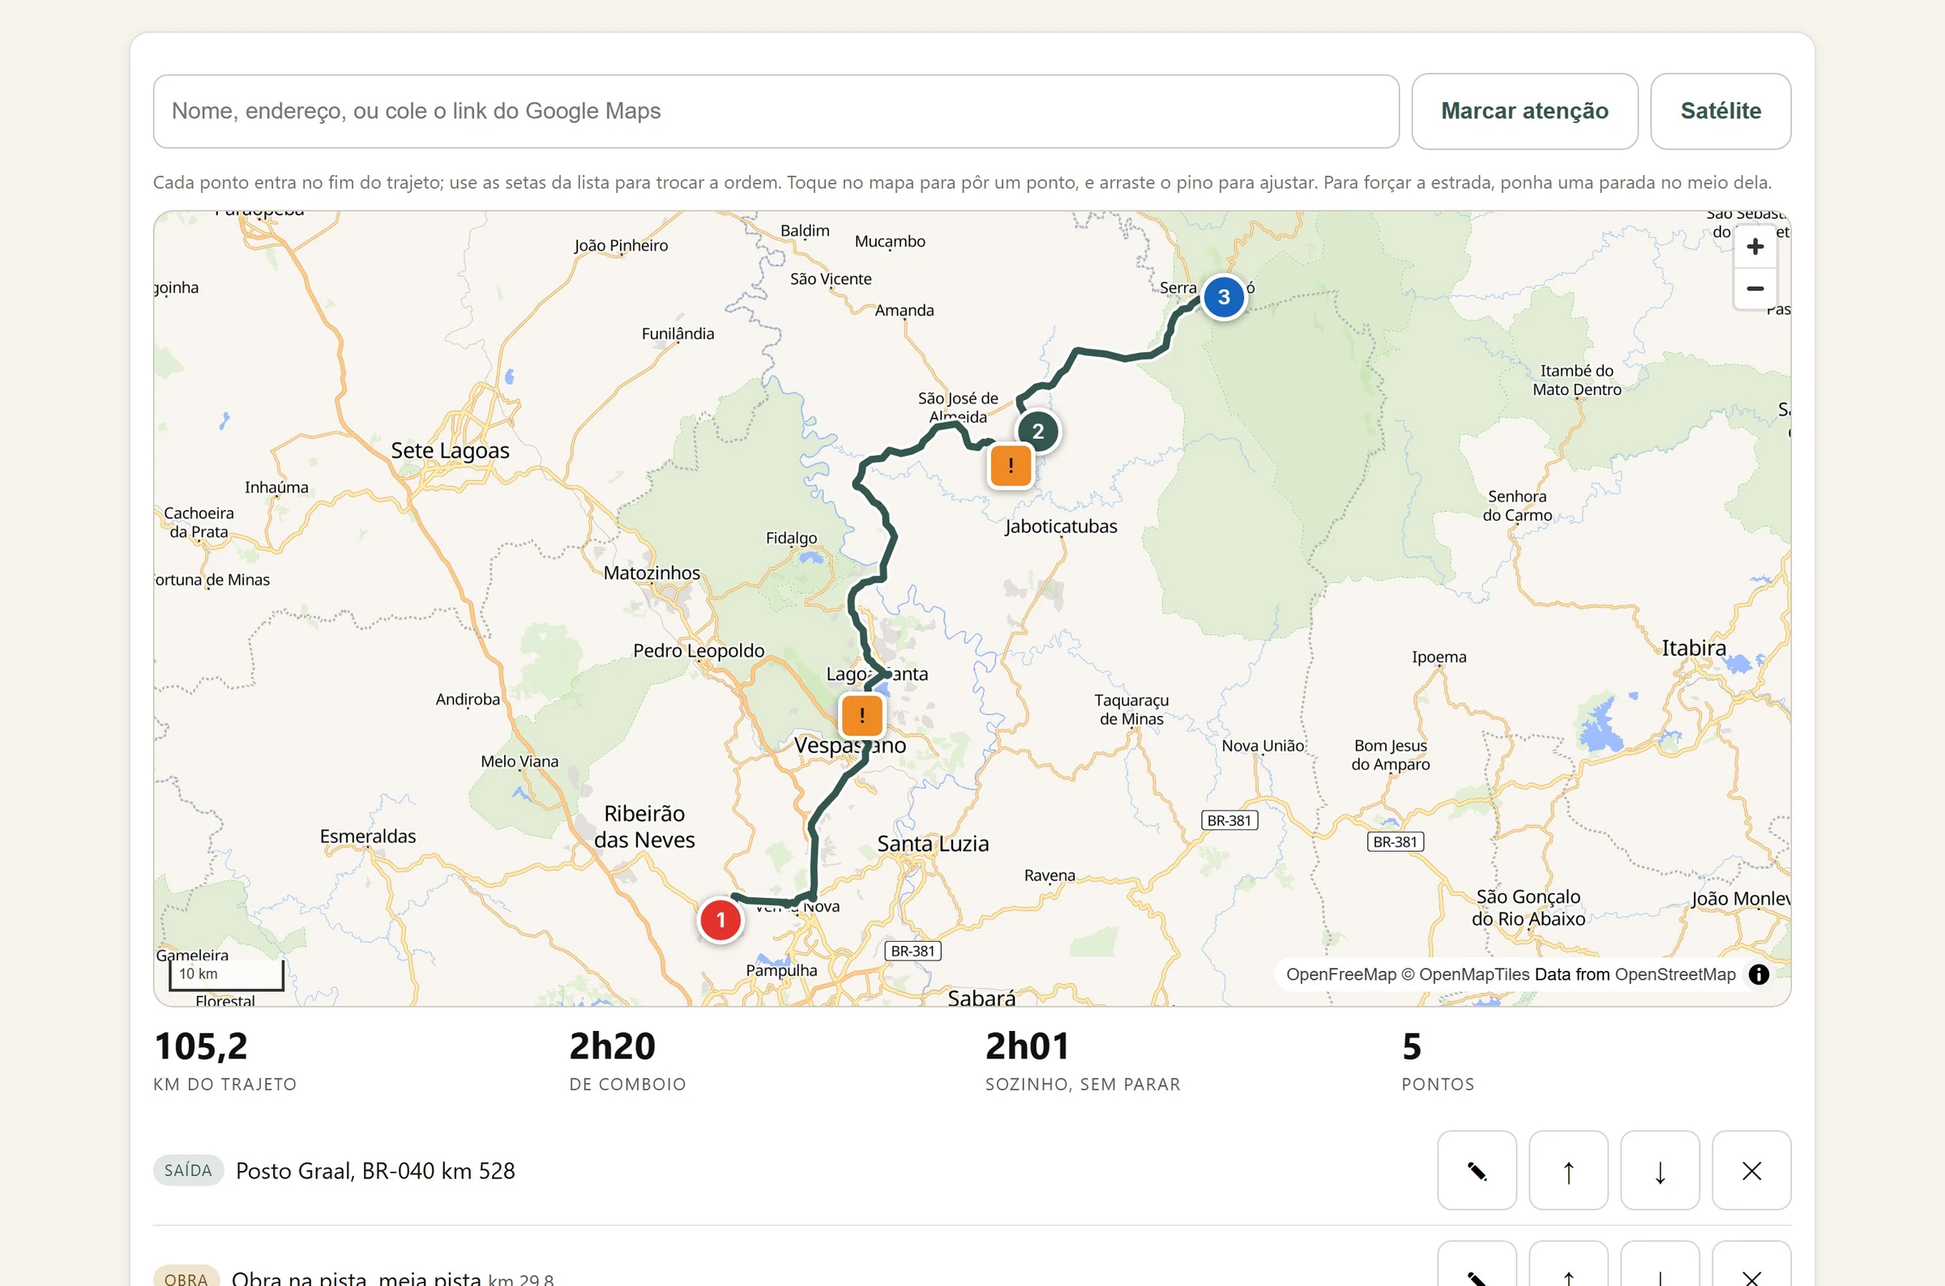Select the red start pin number 1

click(x=720, y=920)
